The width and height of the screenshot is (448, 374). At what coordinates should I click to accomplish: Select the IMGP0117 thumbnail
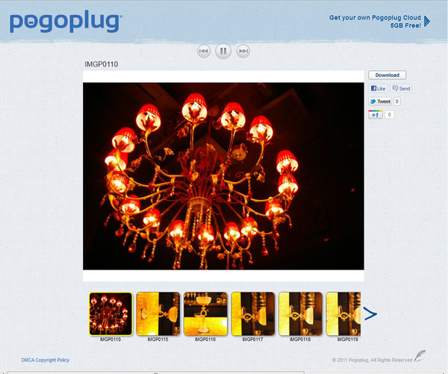point(253,314)
